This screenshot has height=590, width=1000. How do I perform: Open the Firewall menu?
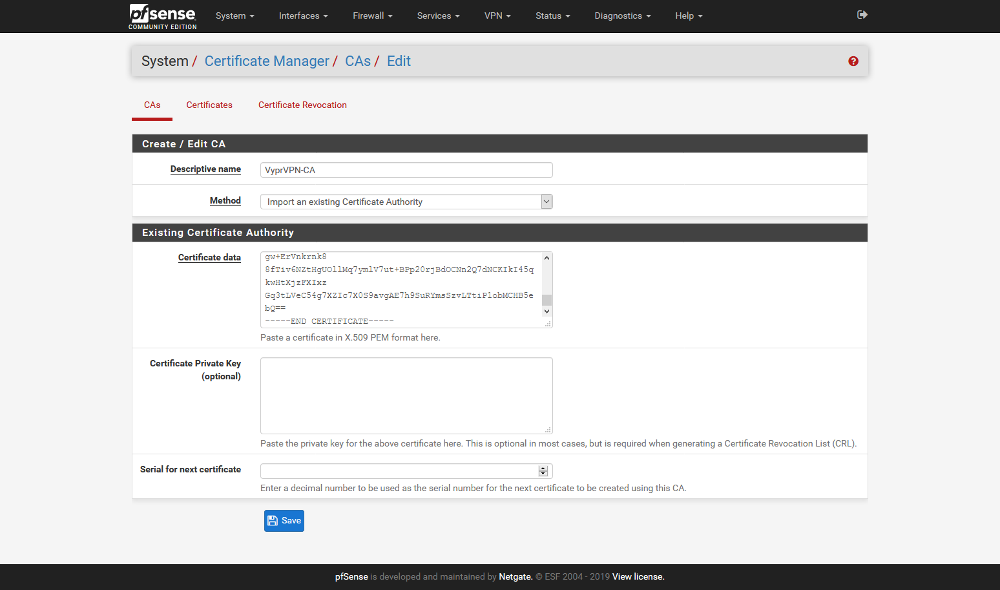[x=373, y=16]
